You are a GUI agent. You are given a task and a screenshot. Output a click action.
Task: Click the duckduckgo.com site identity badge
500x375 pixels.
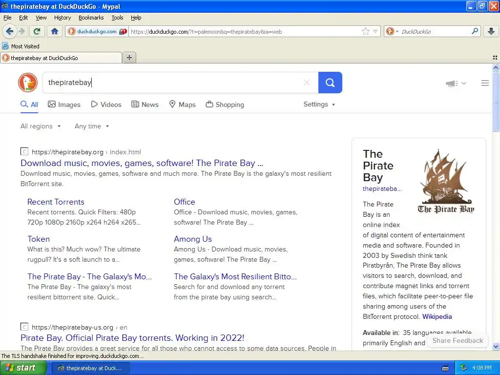[97, 31]
